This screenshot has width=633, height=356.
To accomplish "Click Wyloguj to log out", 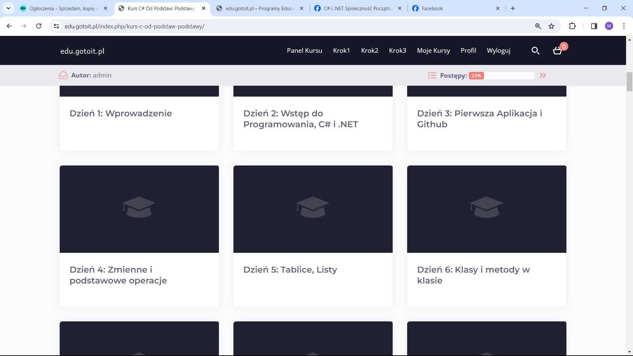I will [x=498, y=50].
